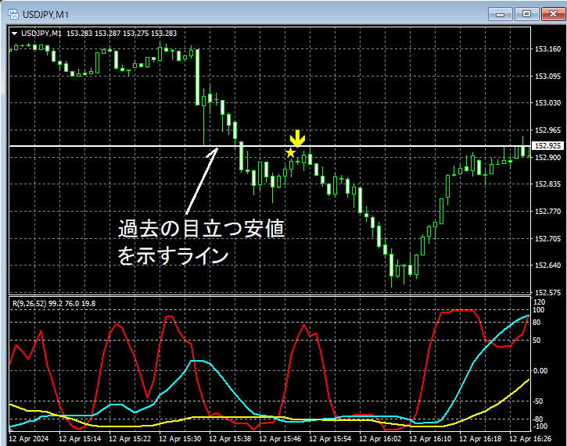The height and width of the screenshot is (446, 567).
Task: Select the white diagonal arrow line
Action: tap(202, 180)
